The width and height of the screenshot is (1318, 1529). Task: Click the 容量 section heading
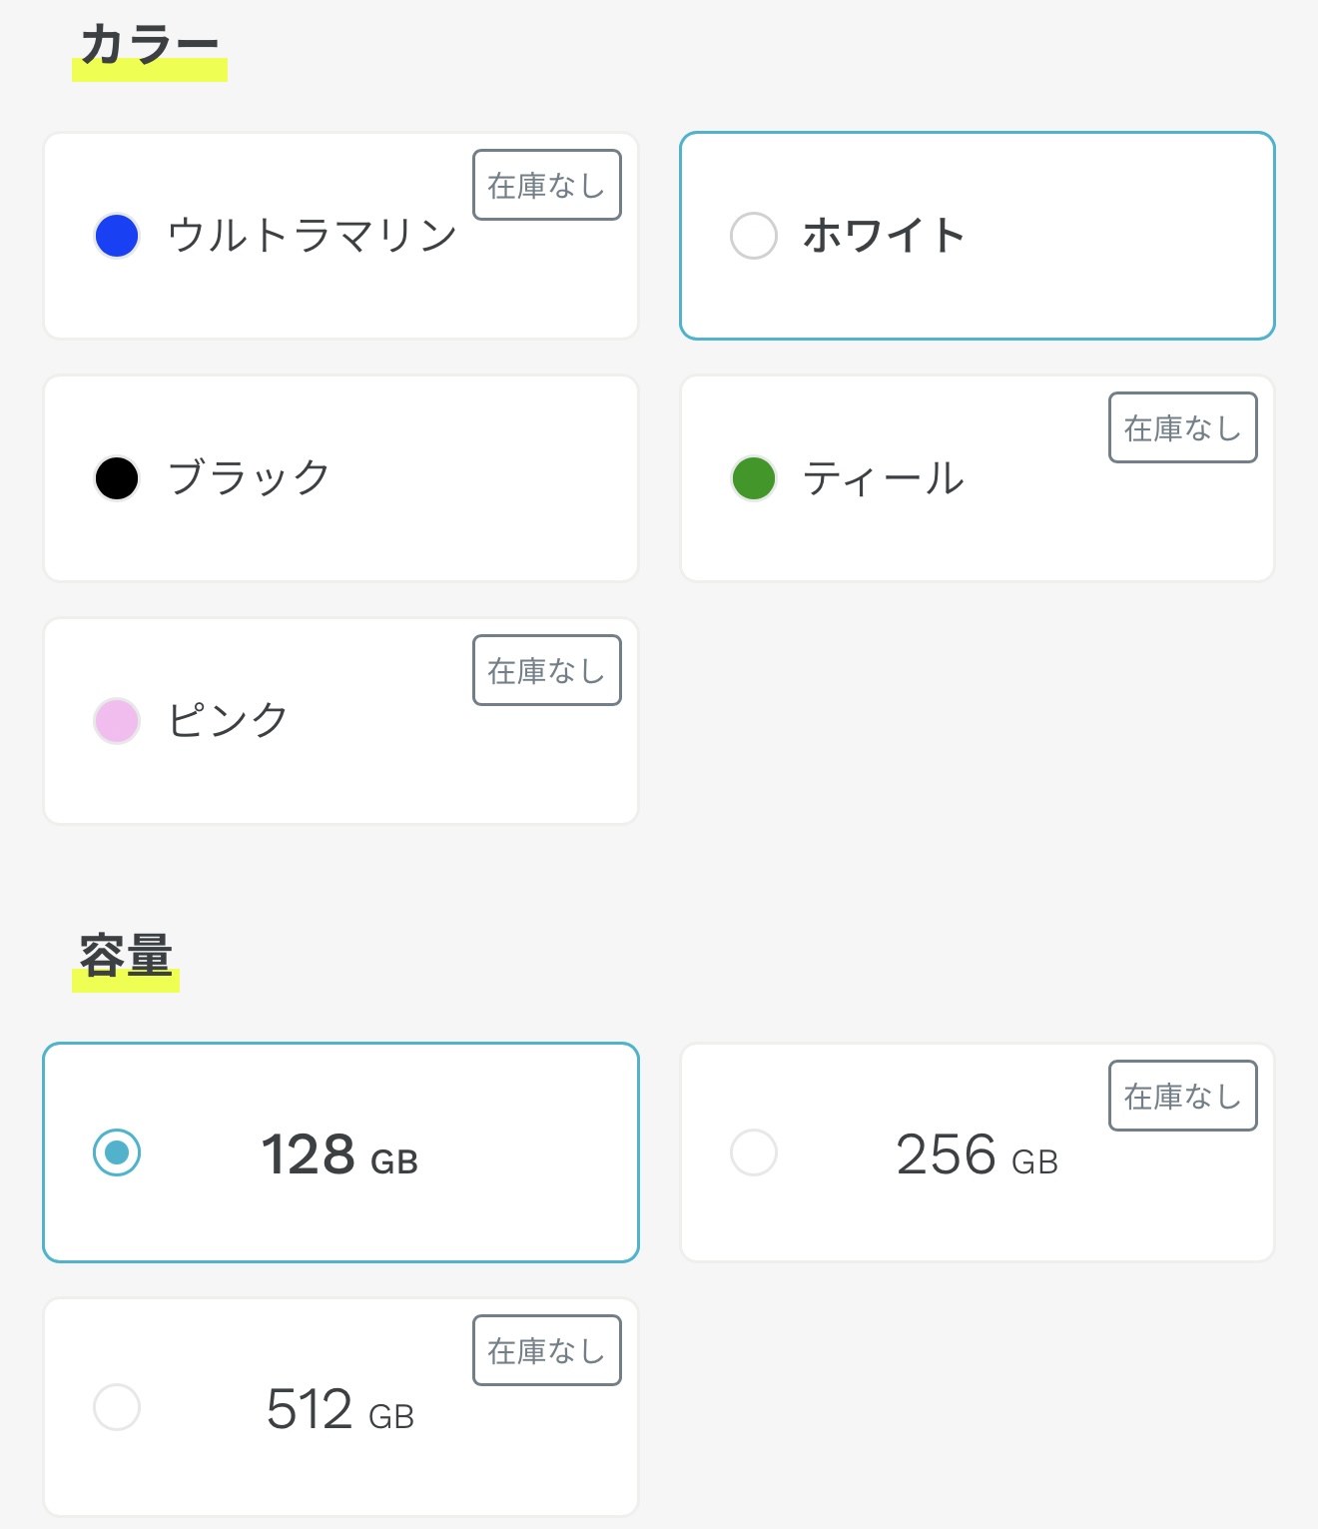126,957
